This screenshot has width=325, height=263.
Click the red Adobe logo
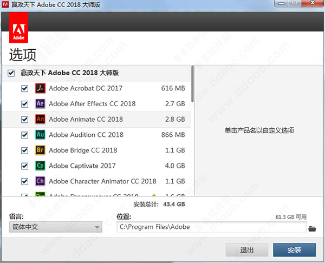click(18, 28)
